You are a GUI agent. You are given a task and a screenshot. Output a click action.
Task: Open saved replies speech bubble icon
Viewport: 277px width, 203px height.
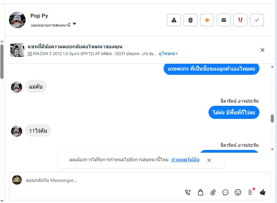[x=225, y=192]
